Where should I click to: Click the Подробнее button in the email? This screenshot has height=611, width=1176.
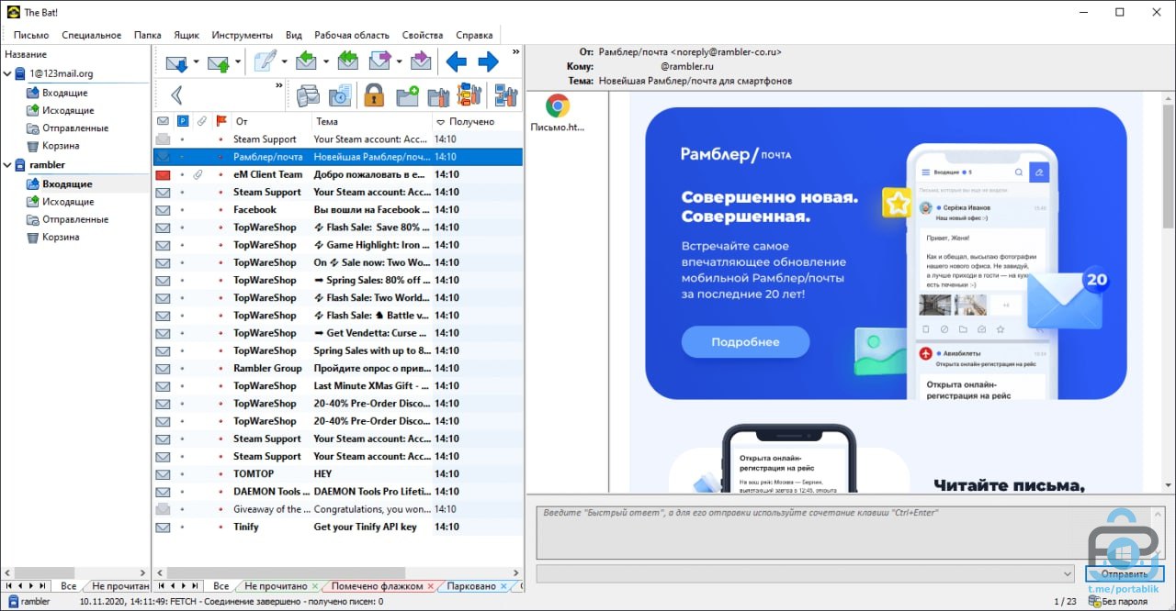pos(745,342)
